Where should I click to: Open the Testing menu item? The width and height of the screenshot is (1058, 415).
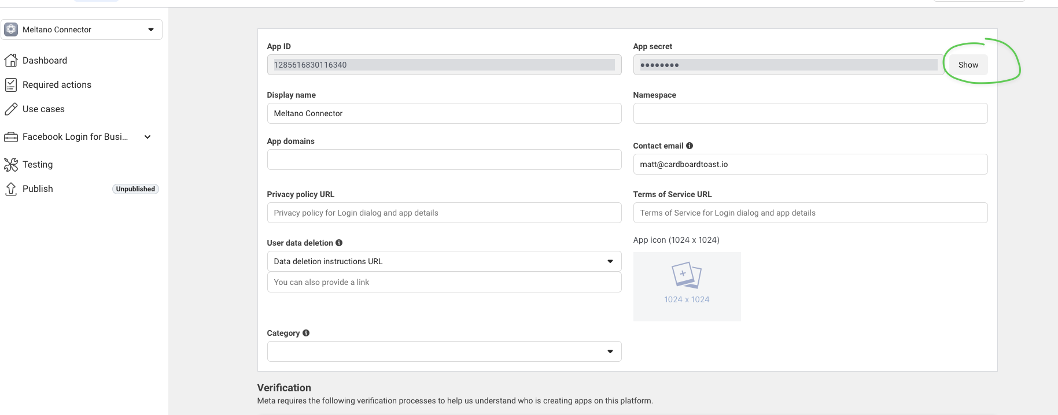pyautogui.click(x=38, y=165)
